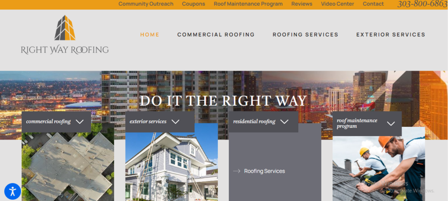
Task: Open the Roof Maintenance Program top link
Action: tap(248, 4)
